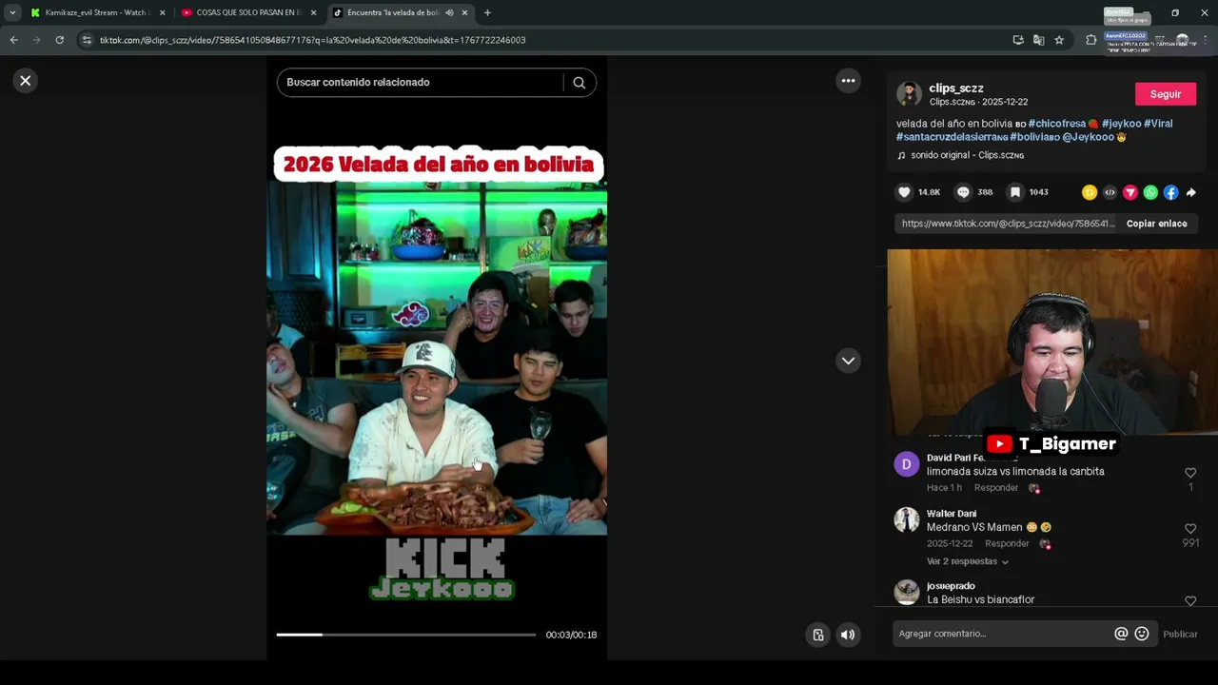Like David Pari's limonada comment
1218x685 pixels.
click(1190, 473)
